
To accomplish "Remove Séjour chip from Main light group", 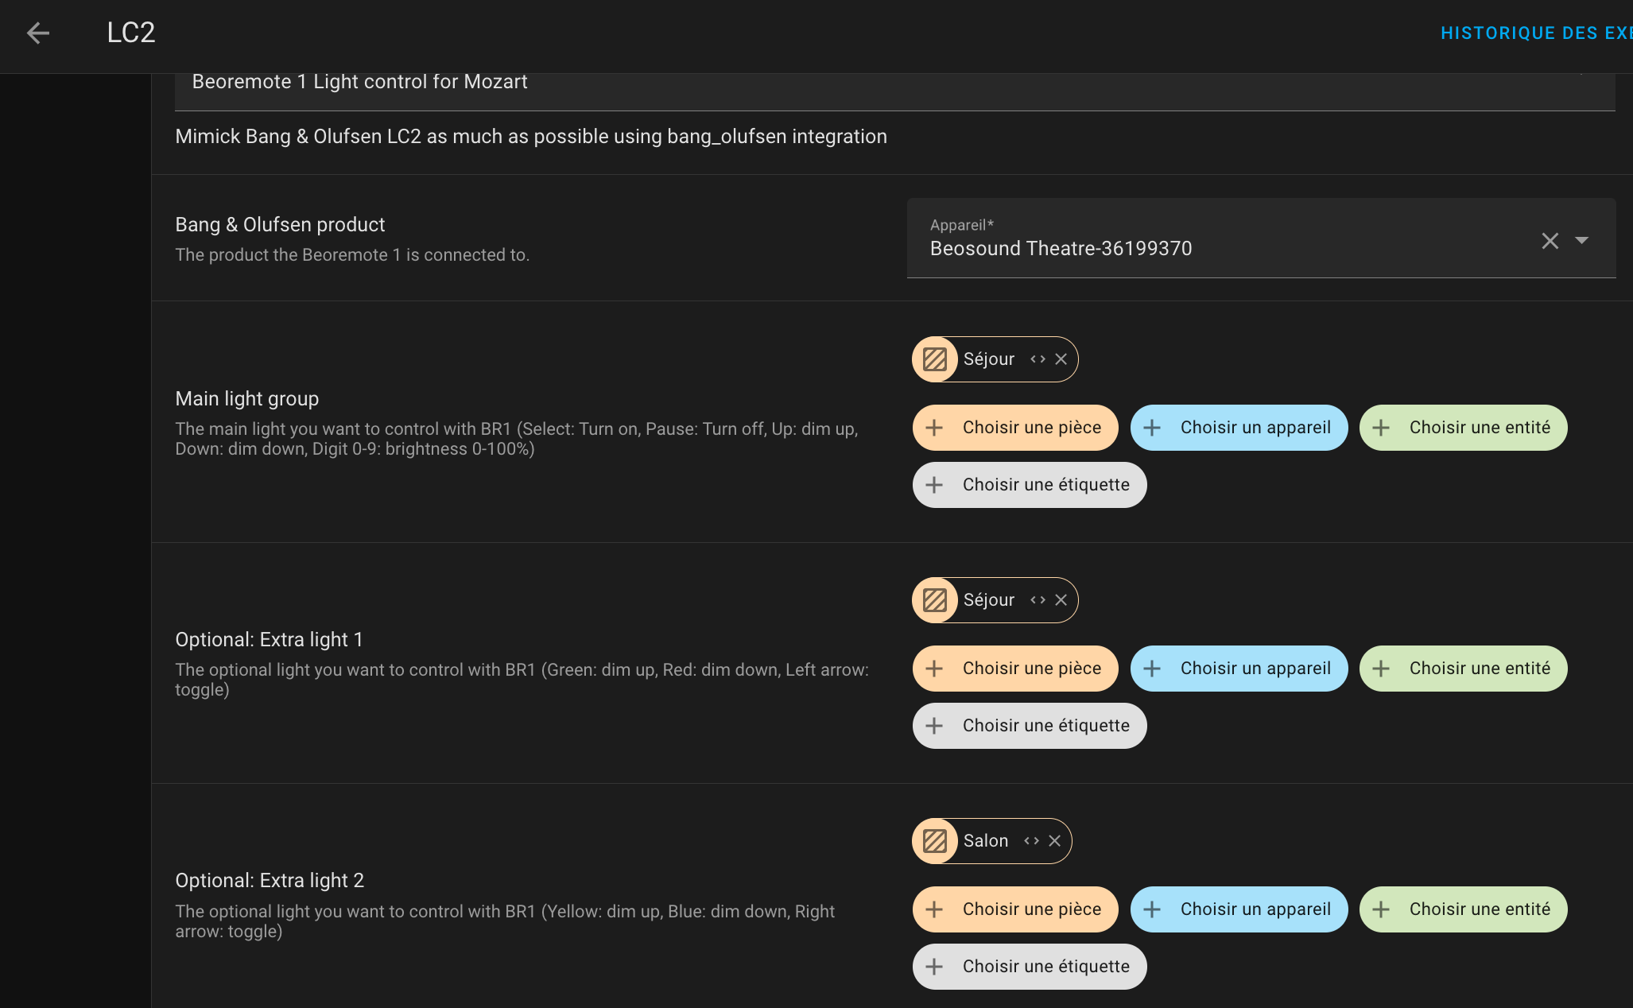I will [x=1061, y=359].
